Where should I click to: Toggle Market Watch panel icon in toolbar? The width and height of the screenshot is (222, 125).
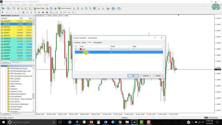(14, 8)
